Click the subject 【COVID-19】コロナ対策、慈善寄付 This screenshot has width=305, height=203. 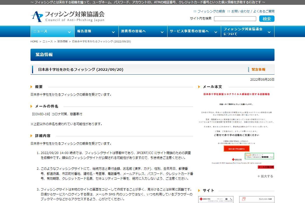[56, 114]
